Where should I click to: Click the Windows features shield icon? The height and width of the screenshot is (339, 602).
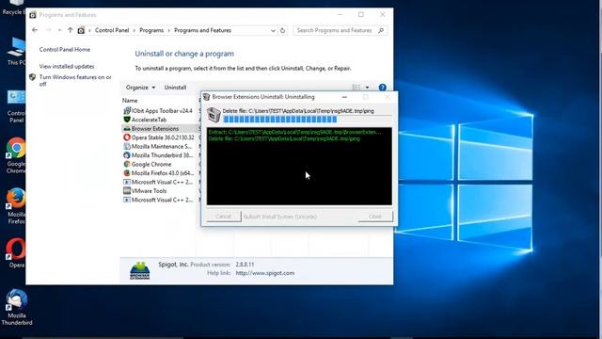[33, 77]
